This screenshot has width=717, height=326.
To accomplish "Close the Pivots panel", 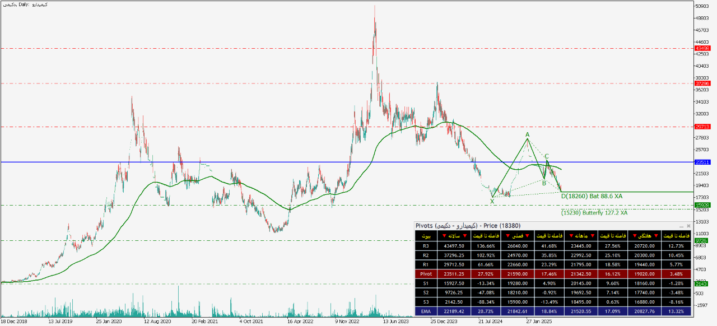I will [688, 226].
